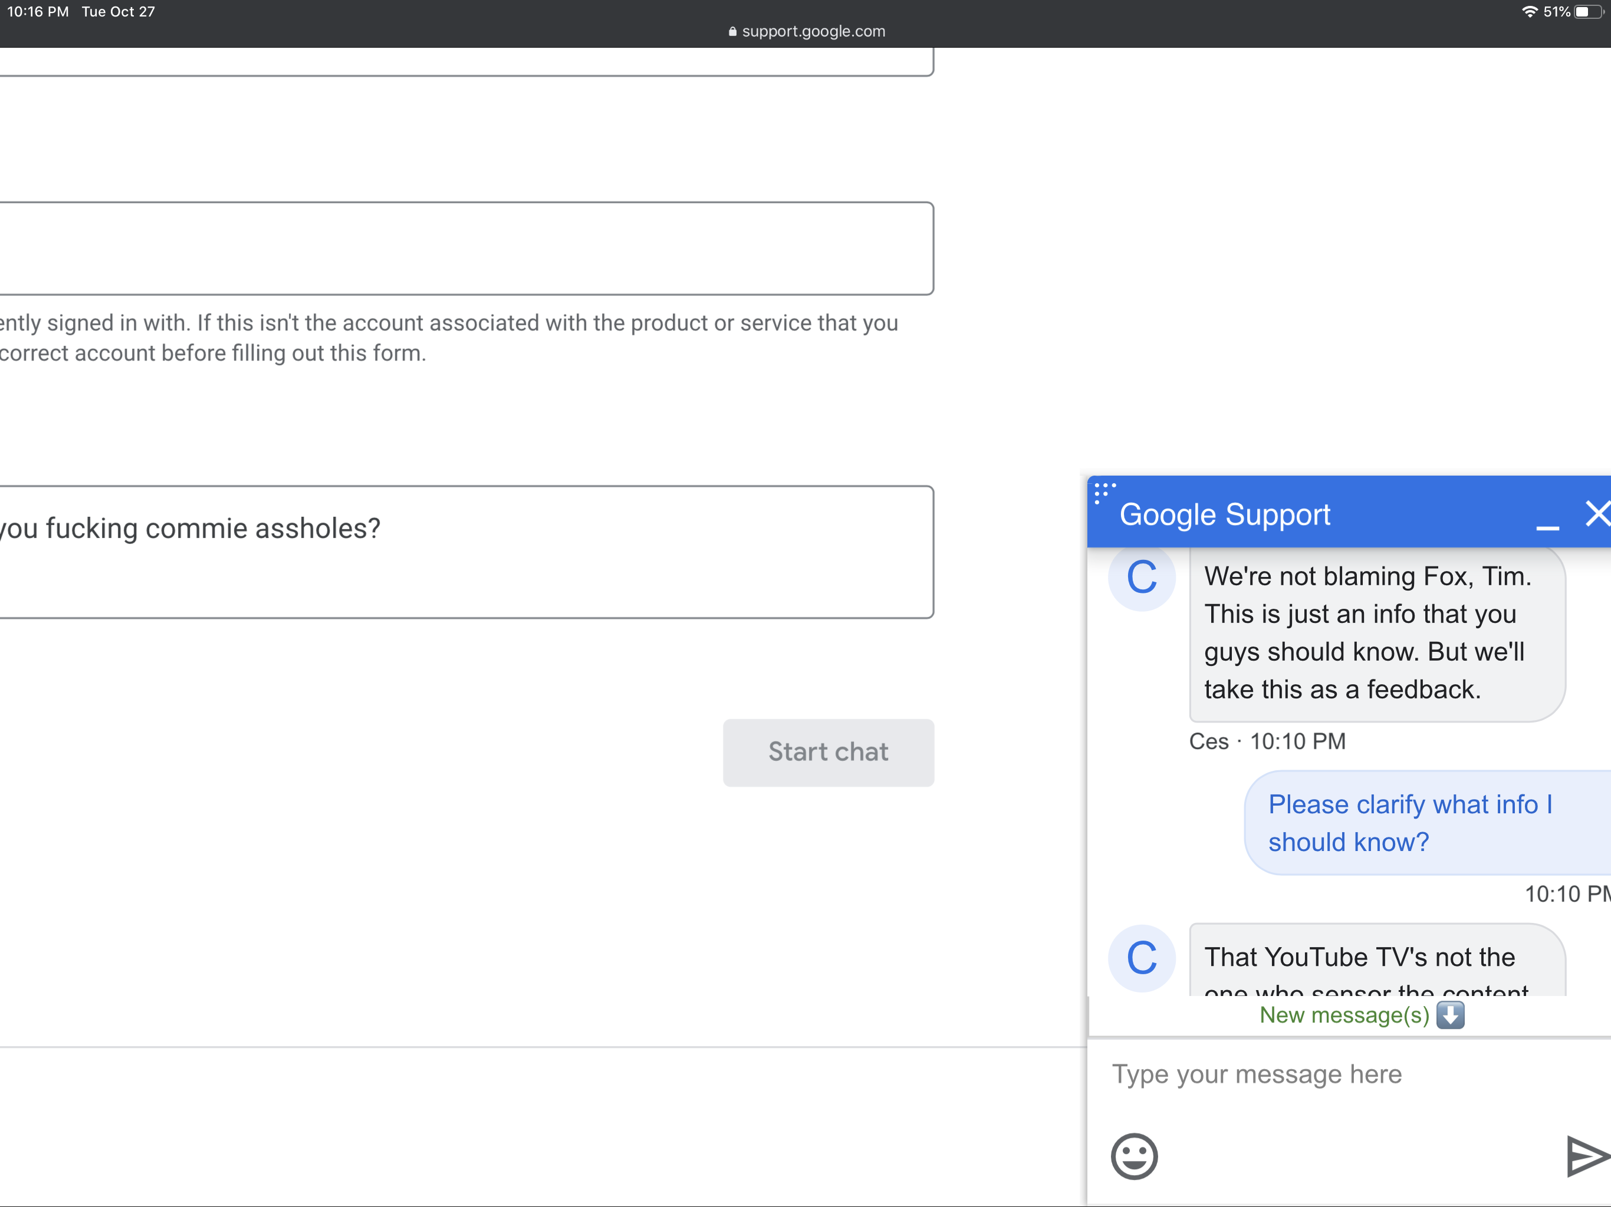Open the emoji picker in chat
Image resolution: width=1611 pixels, height=1207 pixels.
(x=1134, y=1156)
